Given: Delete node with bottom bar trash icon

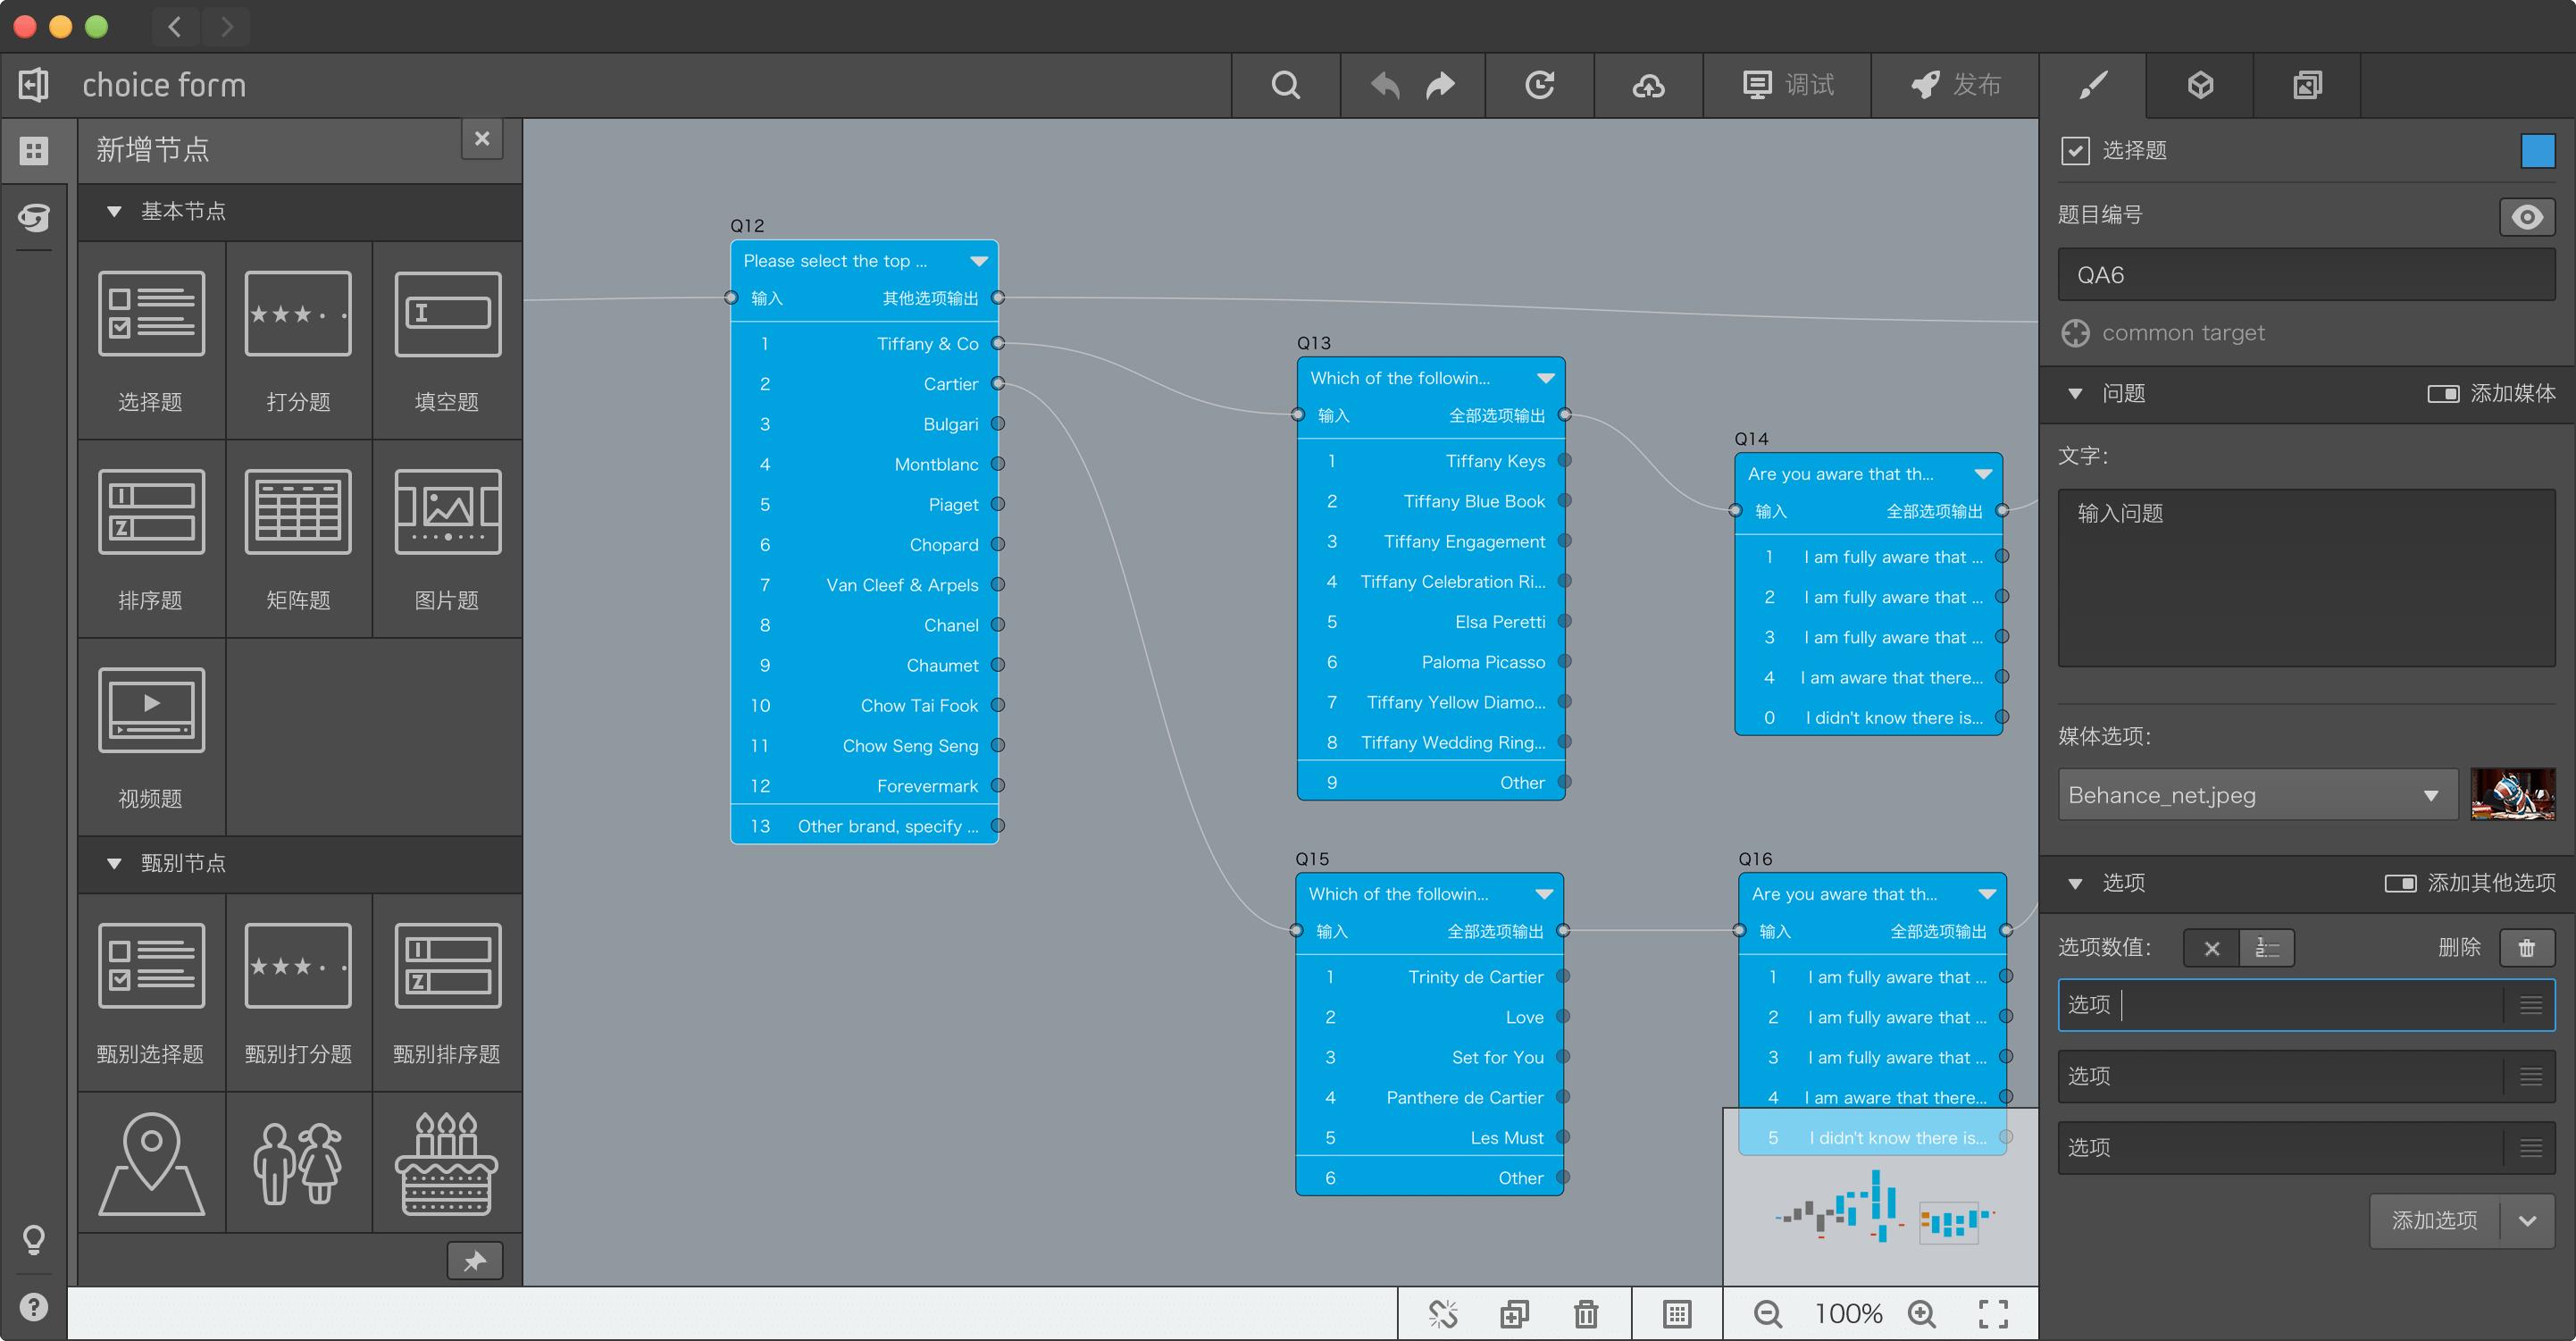Looking at the screenshot, I should point(1586,1314).
